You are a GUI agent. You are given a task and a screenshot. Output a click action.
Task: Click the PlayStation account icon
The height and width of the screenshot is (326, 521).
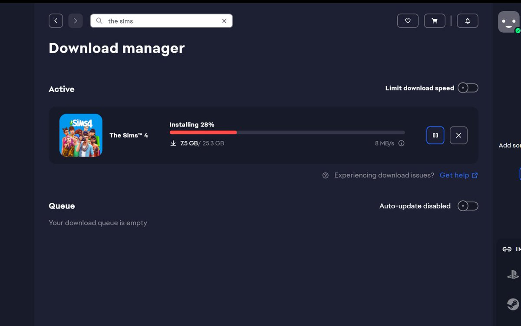click(513, 274)
